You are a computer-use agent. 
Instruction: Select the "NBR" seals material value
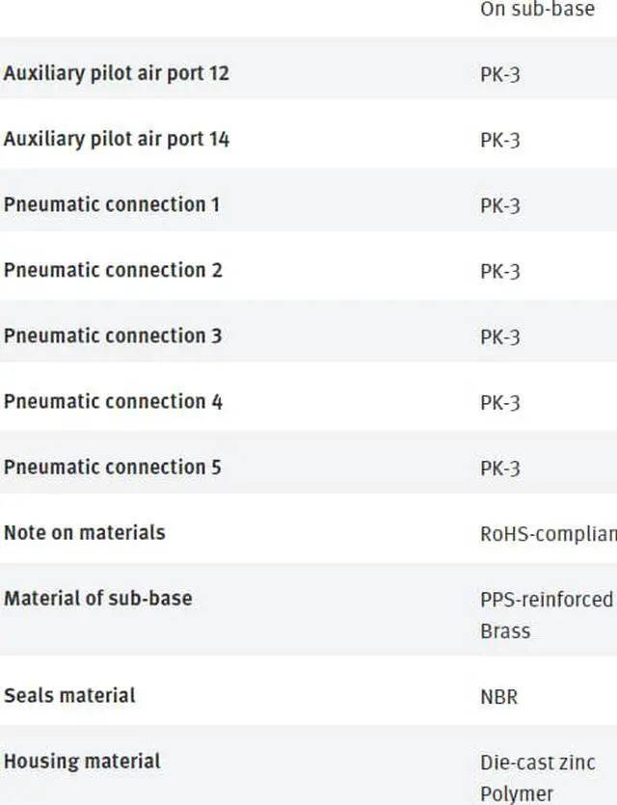tap(498, 696)
